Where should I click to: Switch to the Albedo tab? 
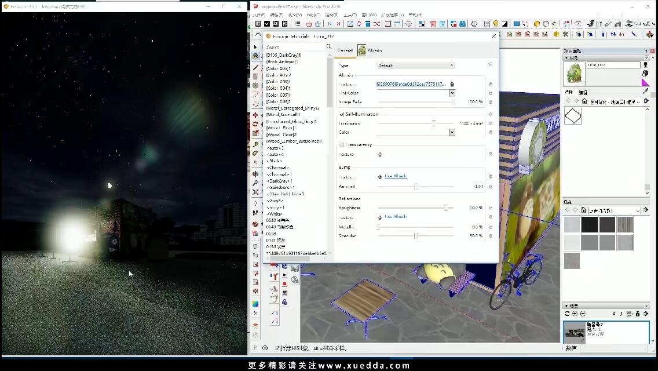[370, 50]
